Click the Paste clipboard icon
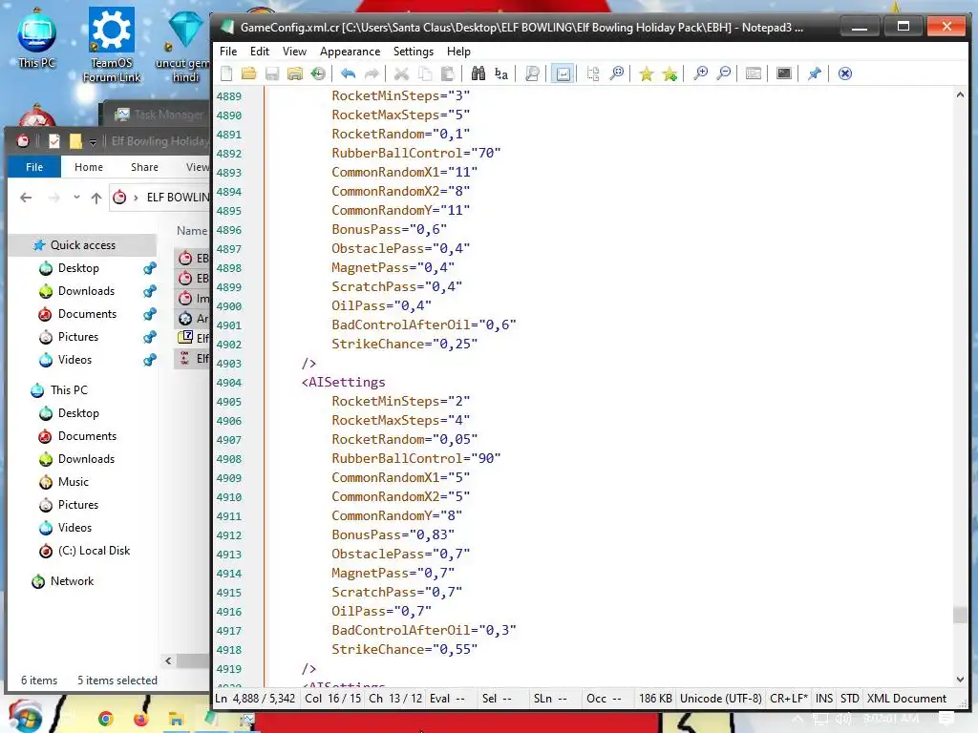Viewport: 978px width, 733px height. 447,73
